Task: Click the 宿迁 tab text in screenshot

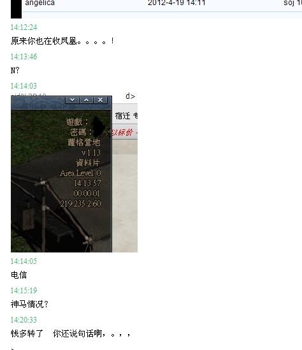Action: tap(123, 116)
